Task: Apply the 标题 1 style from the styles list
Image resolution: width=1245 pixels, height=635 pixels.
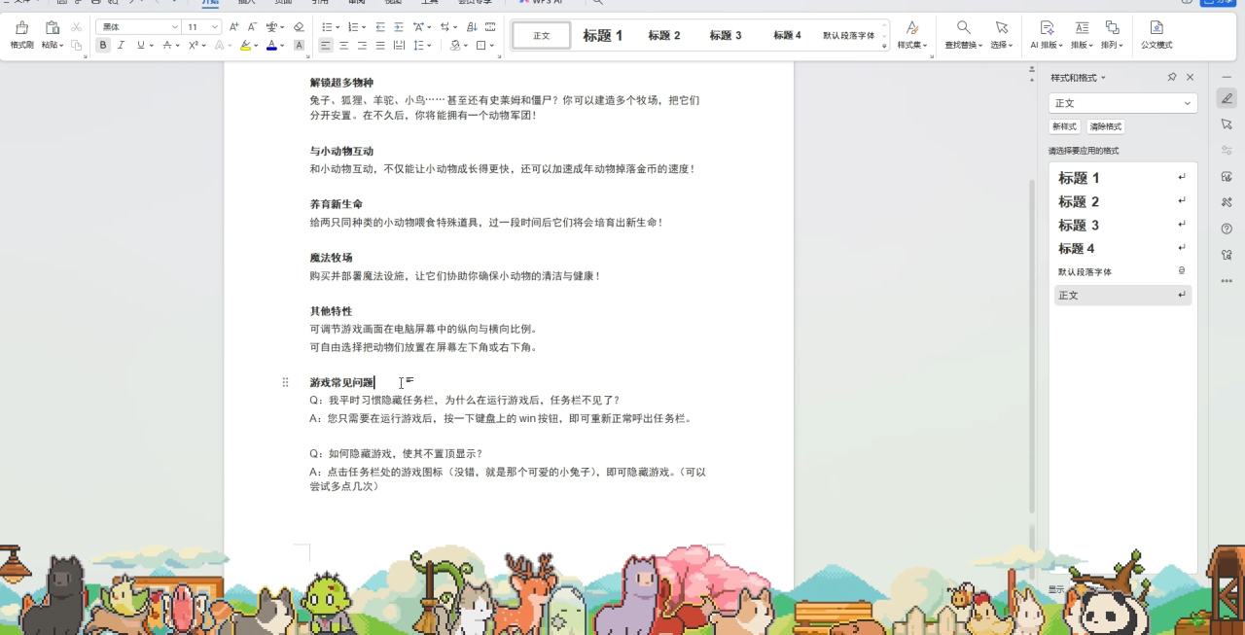Action: pos(1080,178)
